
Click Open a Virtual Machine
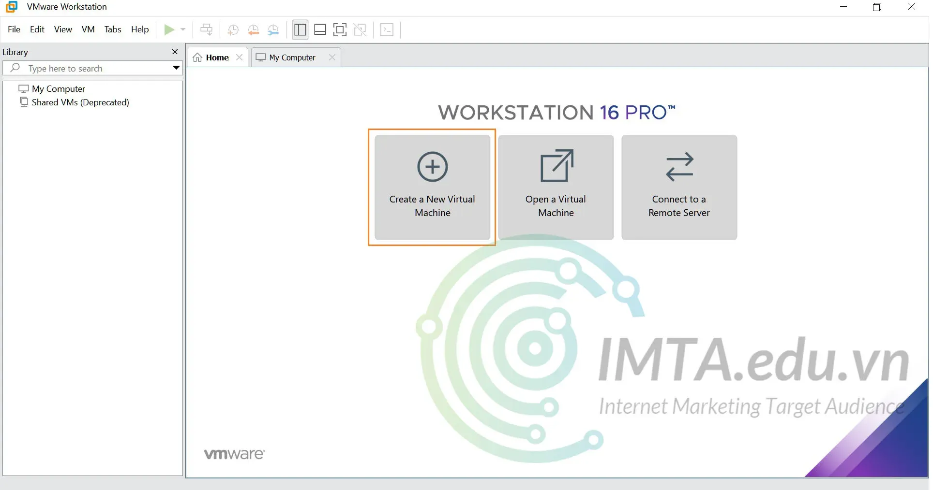(x=556, y=187)
